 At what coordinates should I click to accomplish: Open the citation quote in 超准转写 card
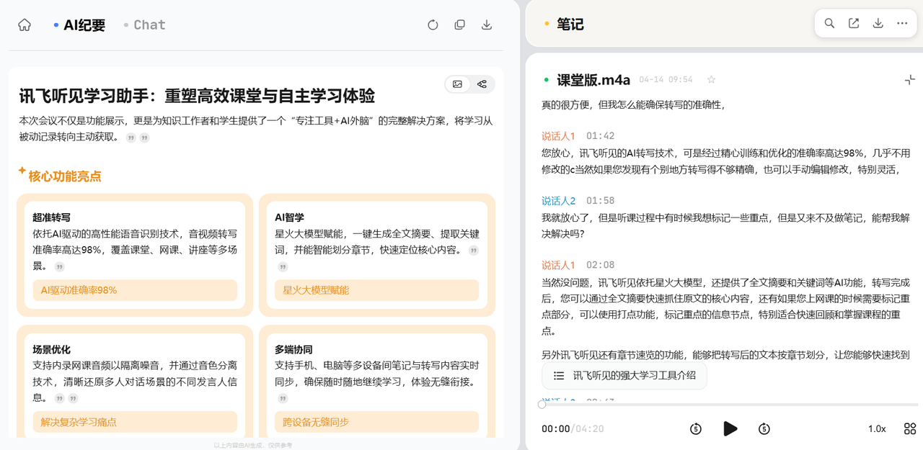[x=60, y=267]
